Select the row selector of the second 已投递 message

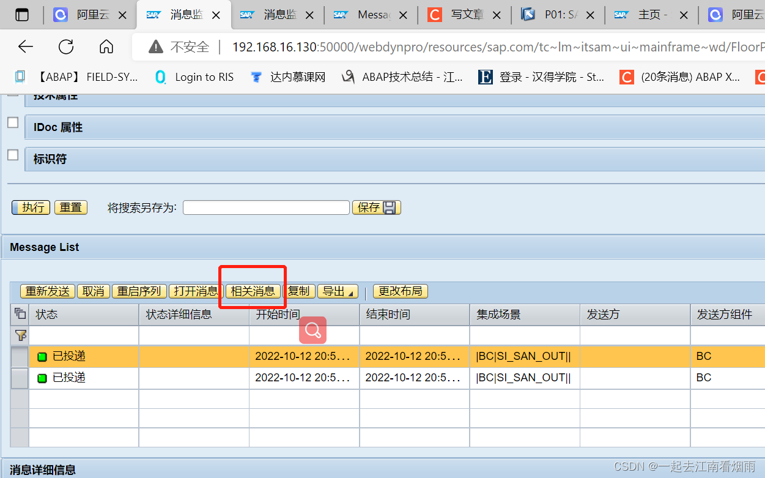click(19, 378)
